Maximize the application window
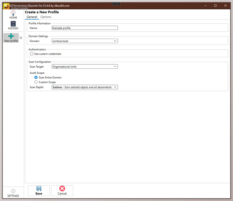 tap(215, 6)
